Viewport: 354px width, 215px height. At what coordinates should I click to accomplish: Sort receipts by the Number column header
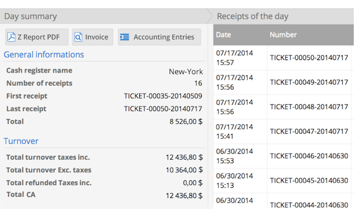pyautogui.click(x=283, y=35)
